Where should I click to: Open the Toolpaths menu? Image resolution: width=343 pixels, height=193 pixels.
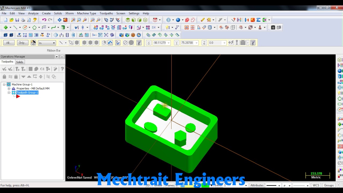106,13
